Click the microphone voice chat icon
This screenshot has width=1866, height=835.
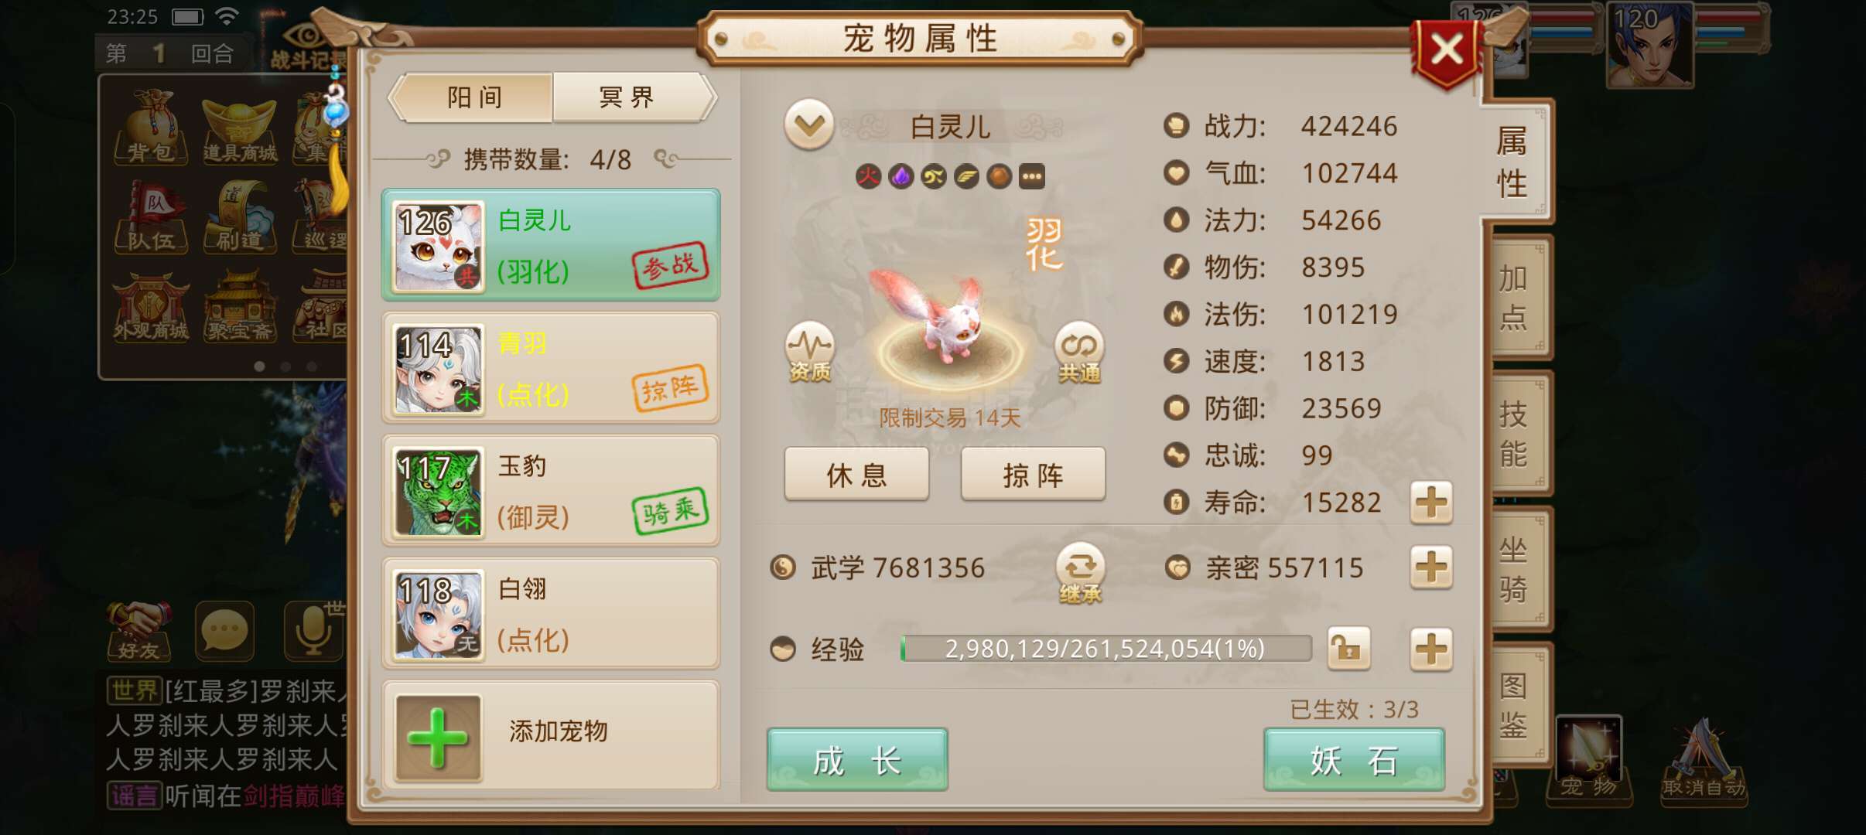[x=313, y=631]
